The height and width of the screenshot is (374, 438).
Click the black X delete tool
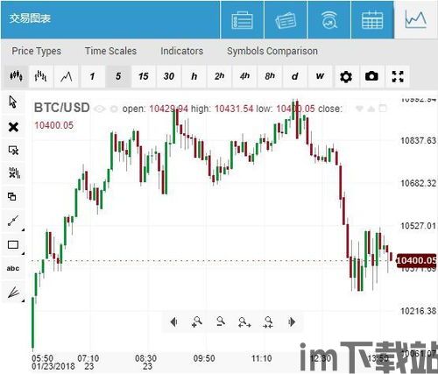pyautogui.click(x=13, y=127)
